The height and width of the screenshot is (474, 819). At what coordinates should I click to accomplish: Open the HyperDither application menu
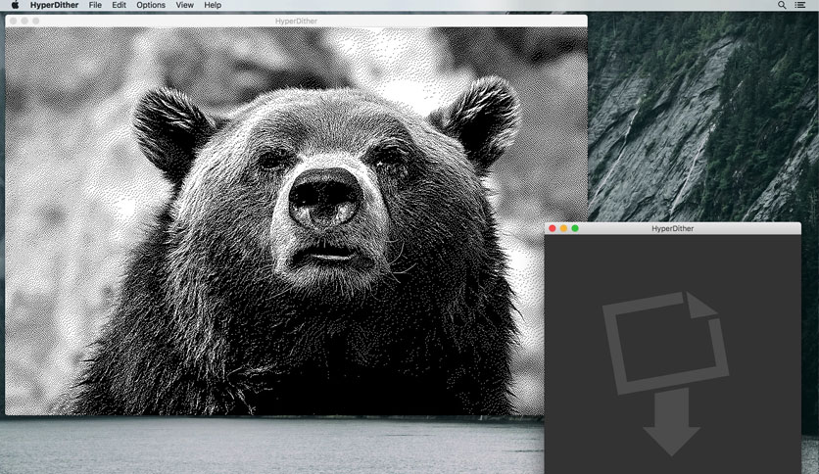(54, 5)
